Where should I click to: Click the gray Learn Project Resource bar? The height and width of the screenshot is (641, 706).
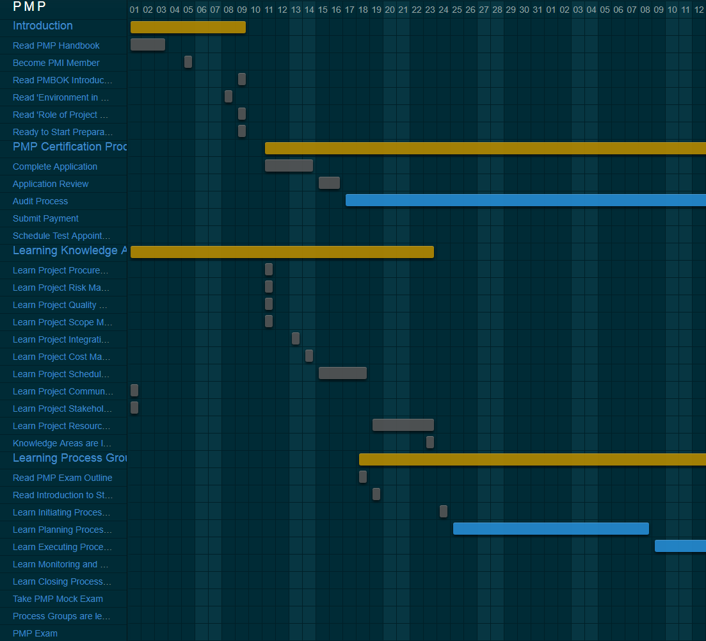tap(403, 425)
